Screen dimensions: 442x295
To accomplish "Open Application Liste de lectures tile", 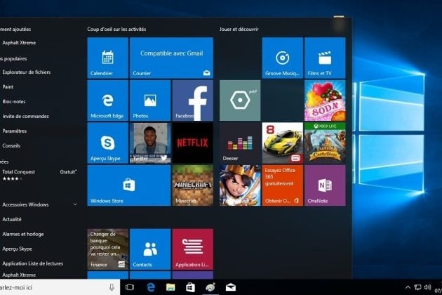I will (x=193, y=249).
